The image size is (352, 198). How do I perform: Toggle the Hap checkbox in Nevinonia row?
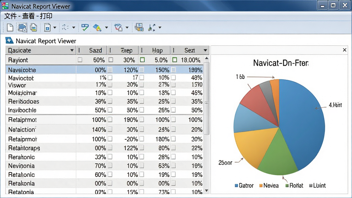142,166
